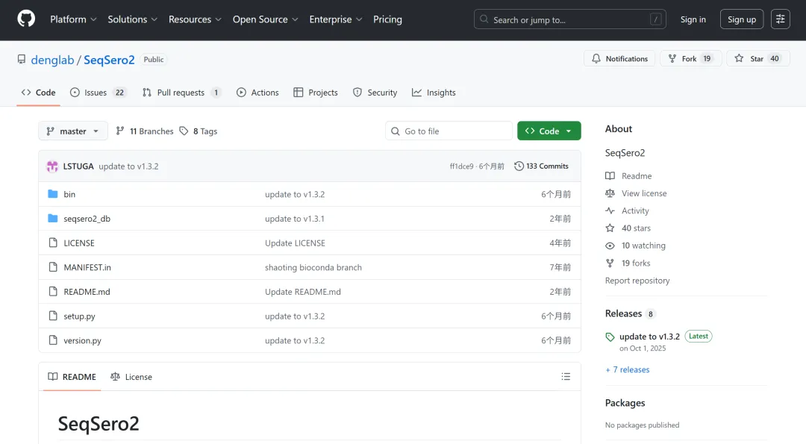
Task: Expand the Enterprise menu
Action: (336, 19)
